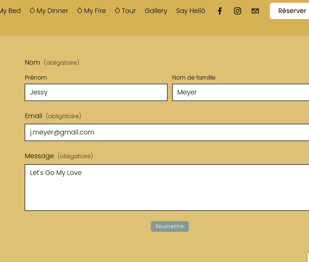Open the Ô Tour page
The width and height of the screenshot is (309, 262).
coord(125,11)
